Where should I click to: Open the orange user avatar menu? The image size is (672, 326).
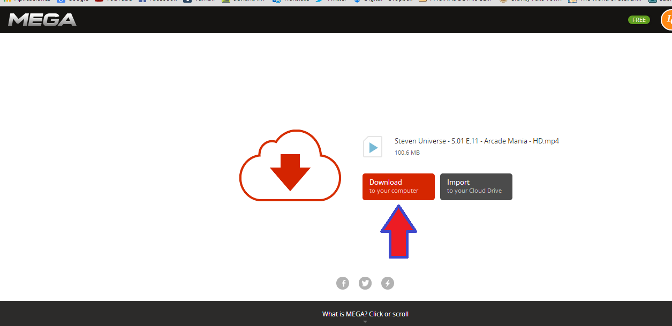[x=667, y=20]
